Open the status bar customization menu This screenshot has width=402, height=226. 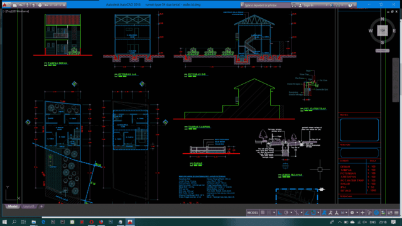pyautogui.click(x=396, y=213)
